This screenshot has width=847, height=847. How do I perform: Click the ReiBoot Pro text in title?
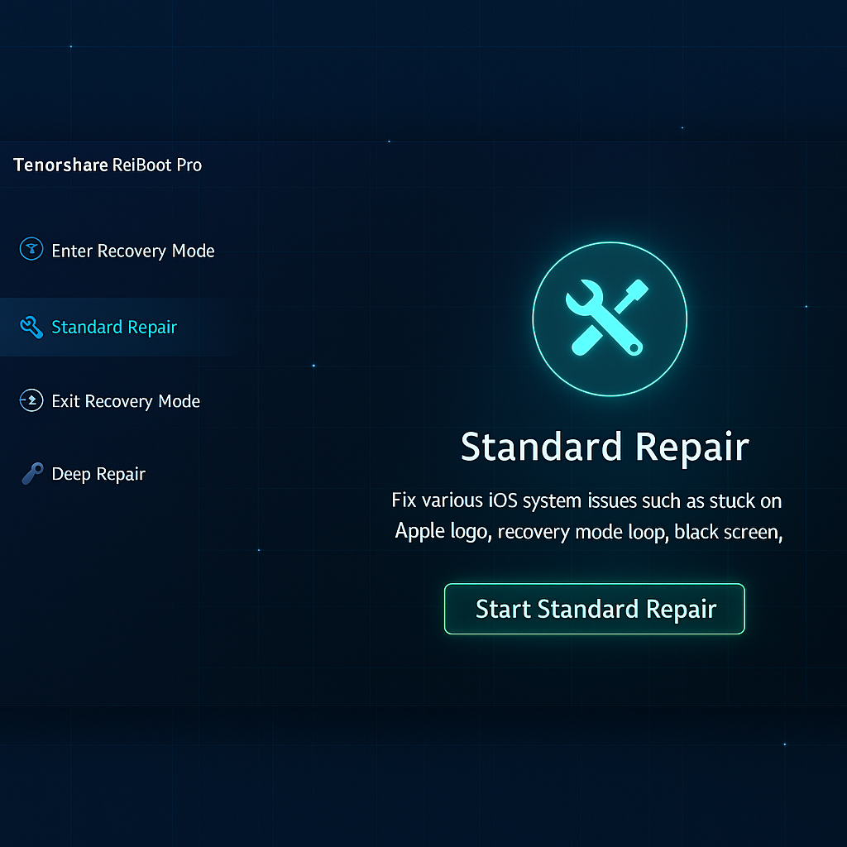157,165
